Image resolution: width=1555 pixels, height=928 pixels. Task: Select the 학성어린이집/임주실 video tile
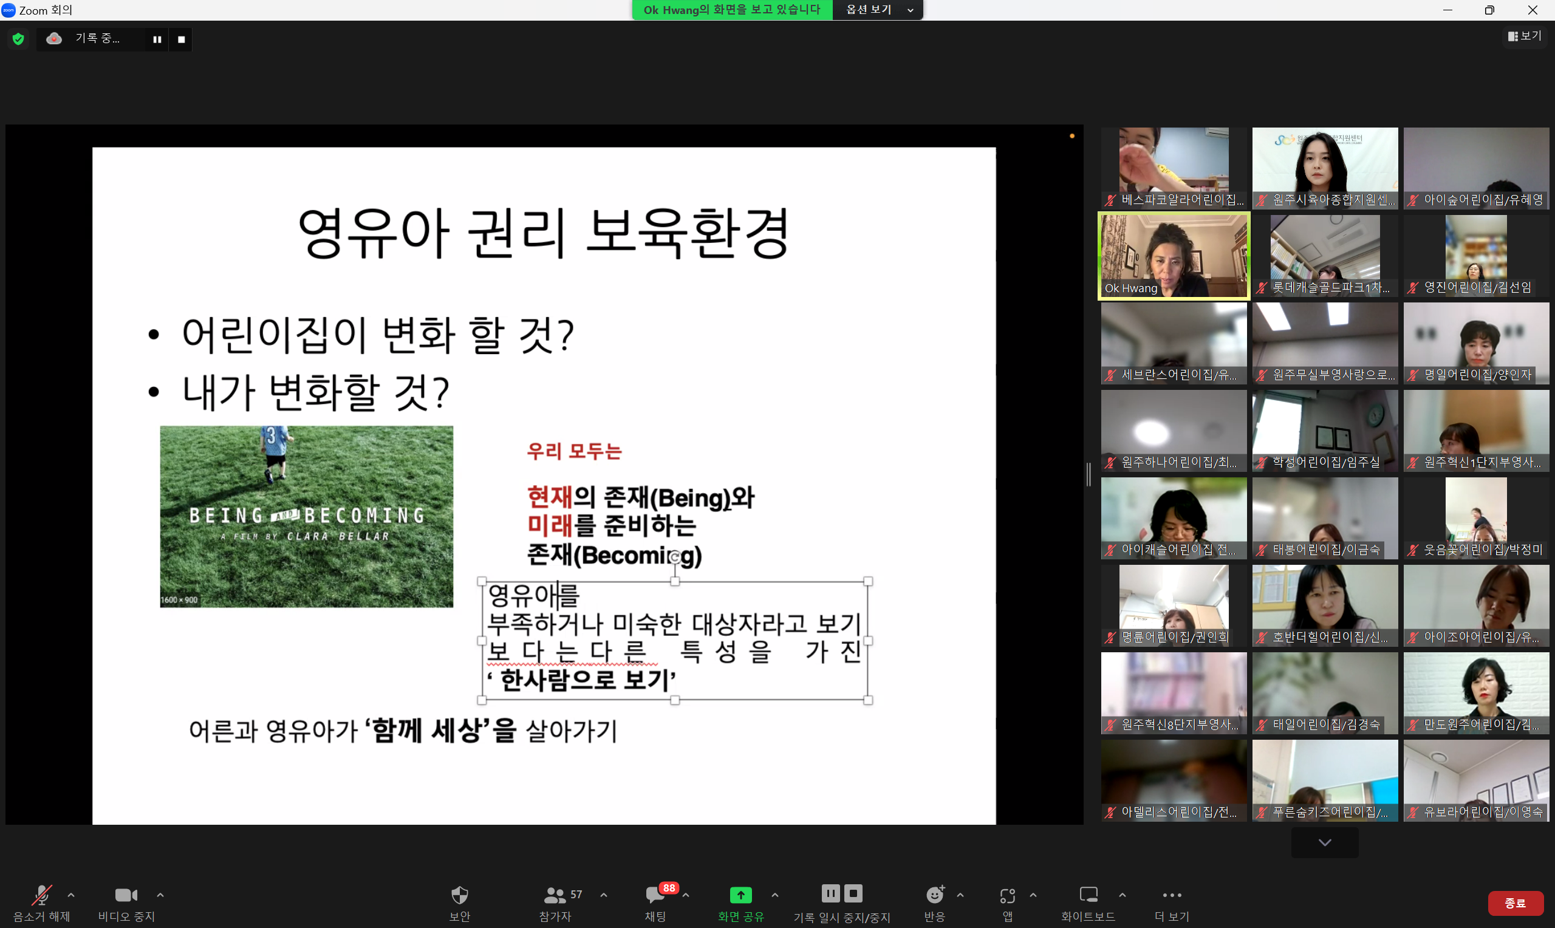1324,431
